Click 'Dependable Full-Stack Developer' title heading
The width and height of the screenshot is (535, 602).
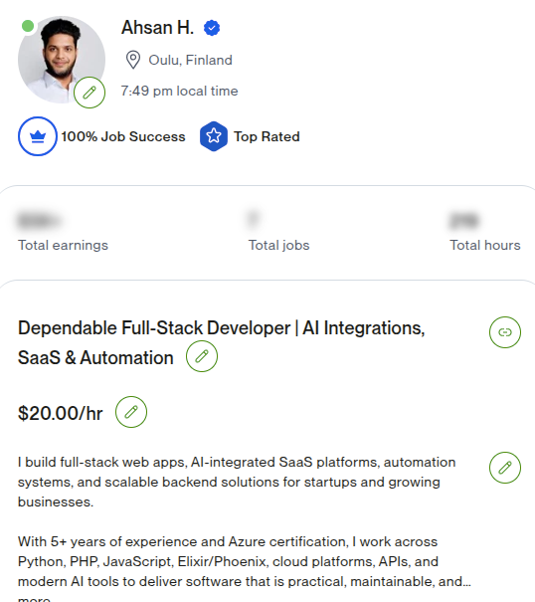click(x=222, y=343)
